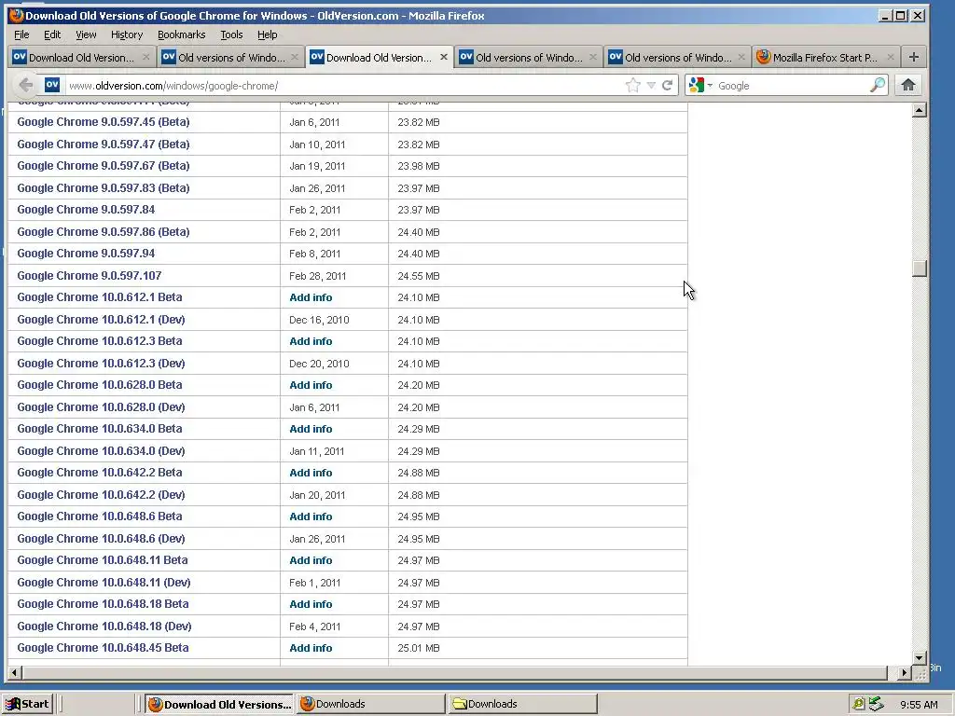
Task: Open Google Chrome 9.0.597.94 link
Action: [x=86, y=254]
